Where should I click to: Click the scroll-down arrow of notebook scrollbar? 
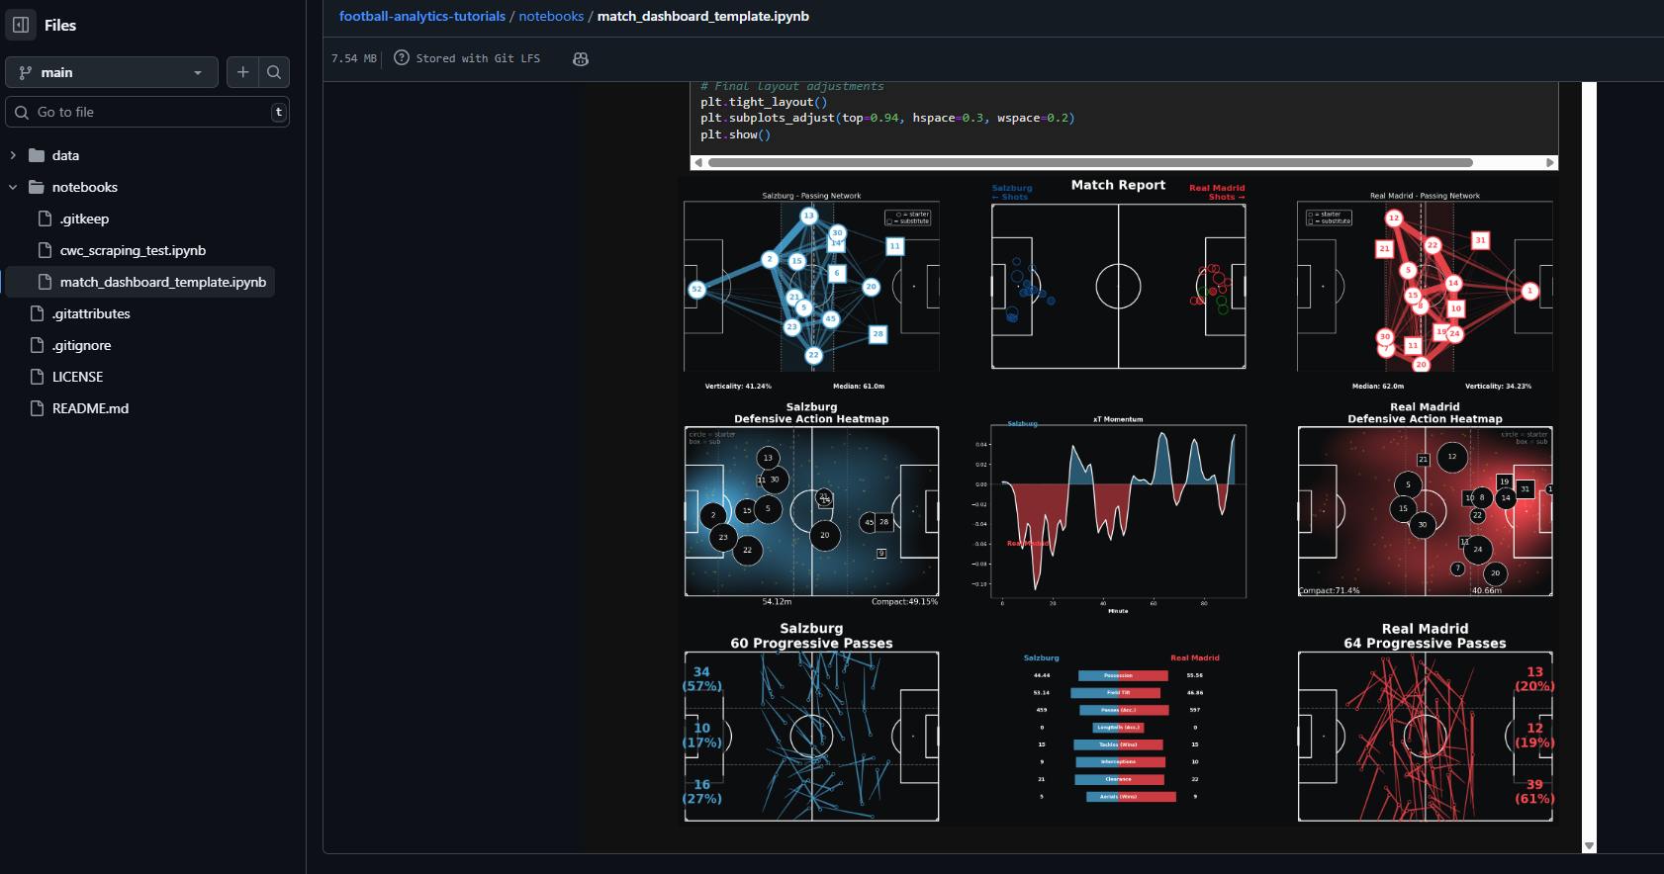pos(1589,846)
